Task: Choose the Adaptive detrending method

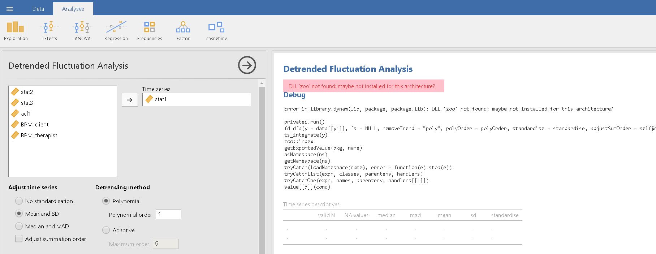Action: click(x=106, y=230)
